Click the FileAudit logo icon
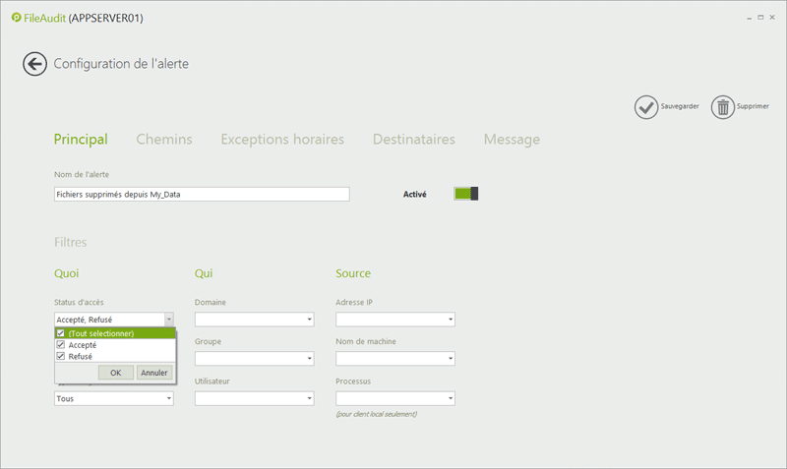Viewport: 787px width, 469px height. 17,17
